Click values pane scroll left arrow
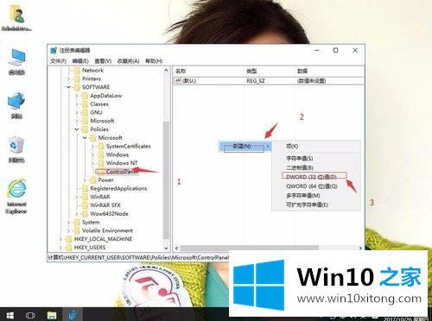 coord(176,248)
